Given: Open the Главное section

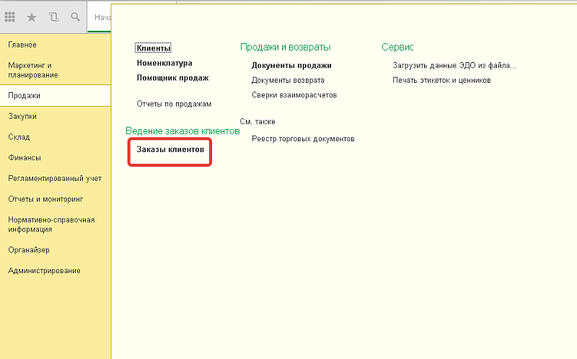Looking at the screenshot, I should point(22,45).
